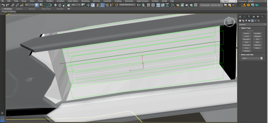Open the Pylon1 object color swatch
268x123 pixels.
pyautogui.click(x=262, y=58)
